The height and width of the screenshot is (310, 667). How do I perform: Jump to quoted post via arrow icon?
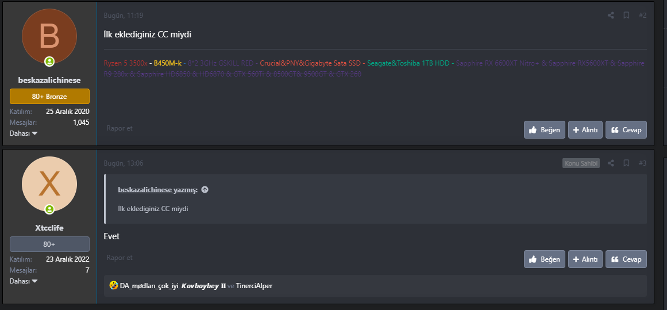click(x=205, y=190)
